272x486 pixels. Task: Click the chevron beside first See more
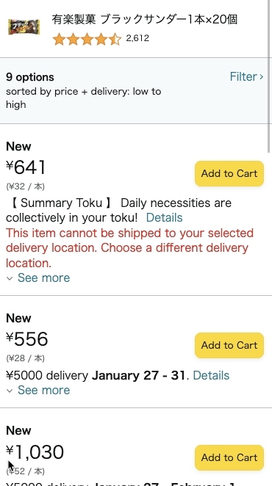click(10, 278)
